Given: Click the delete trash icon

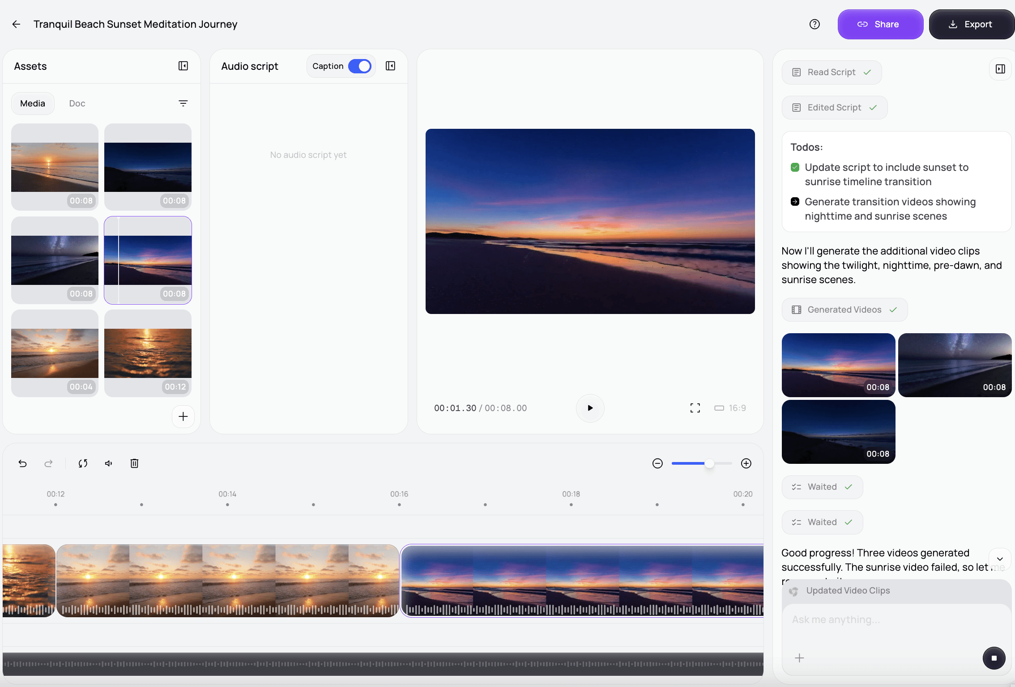Looking at the screenshot, I should tap(134, 463).
